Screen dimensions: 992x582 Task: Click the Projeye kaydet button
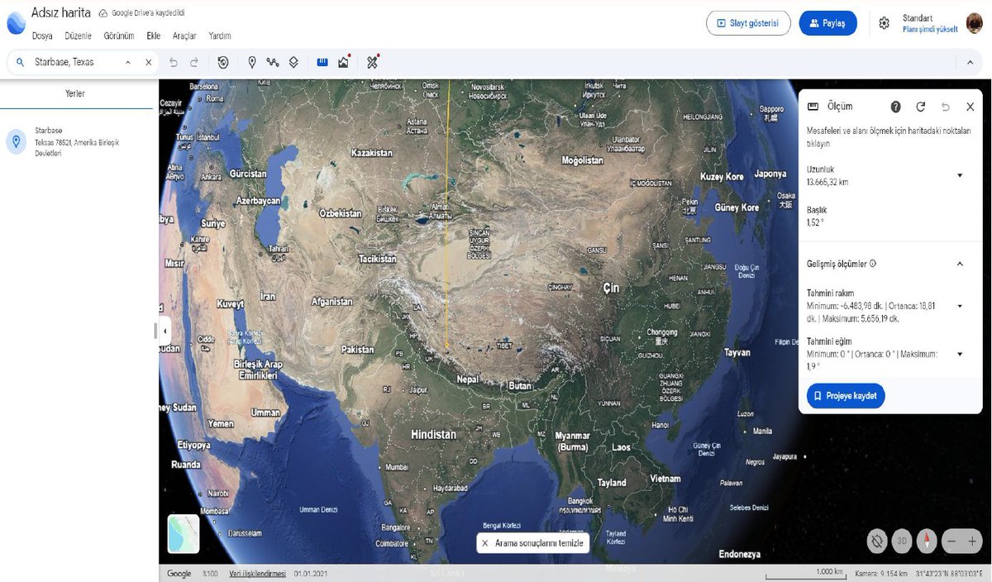[846, 396]
